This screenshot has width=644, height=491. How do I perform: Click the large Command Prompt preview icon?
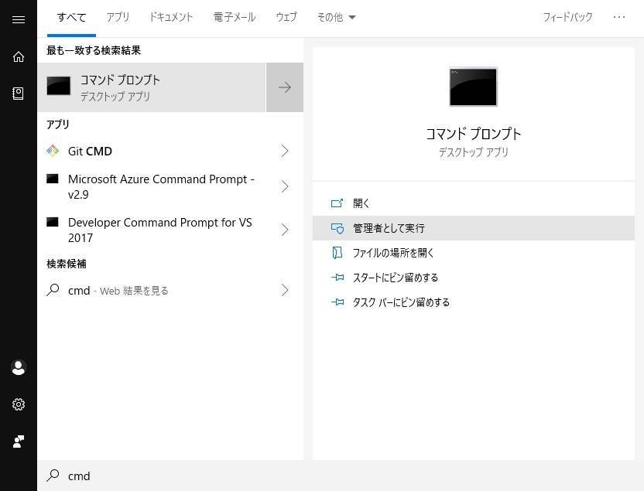(473, 87)
